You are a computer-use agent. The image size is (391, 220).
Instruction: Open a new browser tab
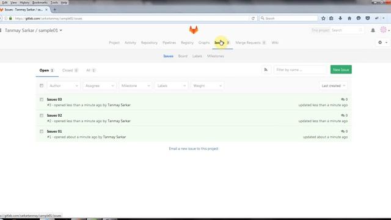coord(54,10)
